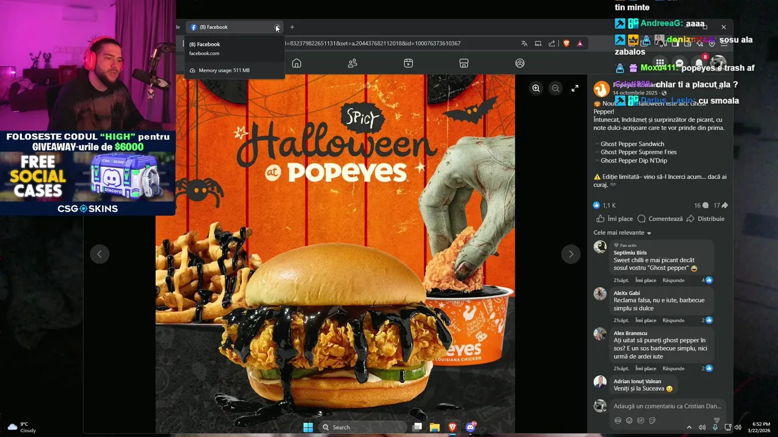Open Adrian Ionuț Valean profile name
This screenshot has width=778, height=437.
[x=637, y=381]
